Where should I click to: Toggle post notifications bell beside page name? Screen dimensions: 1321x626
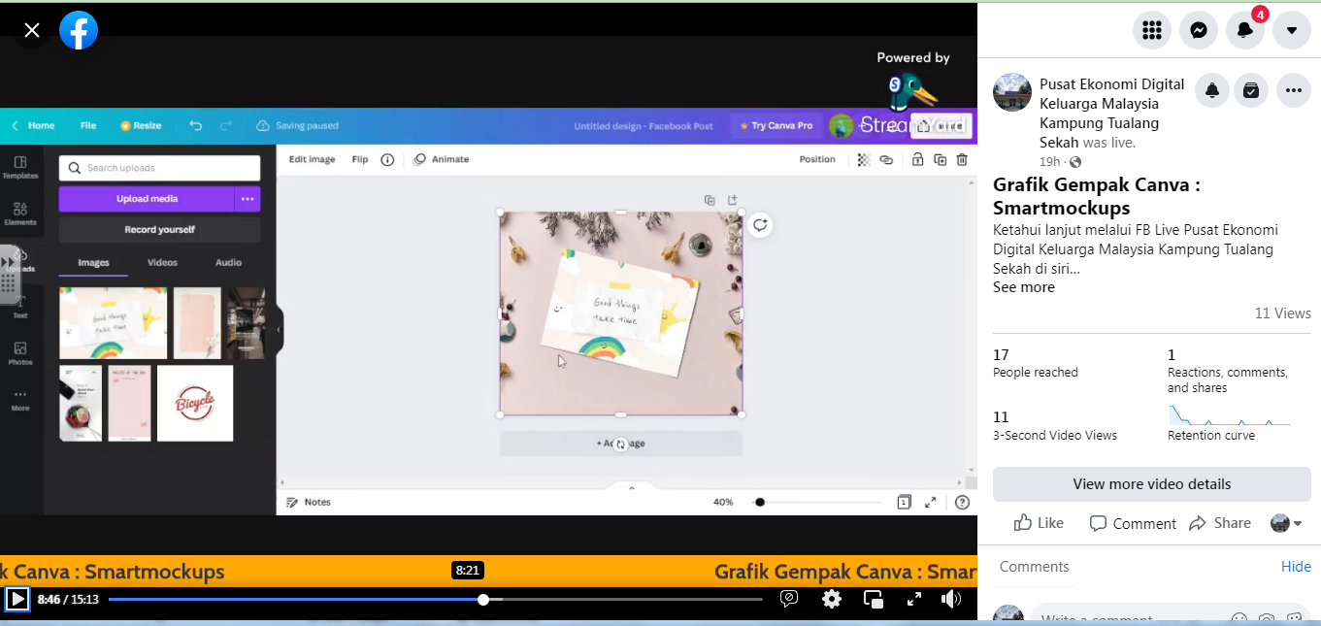click(1212, 90)
